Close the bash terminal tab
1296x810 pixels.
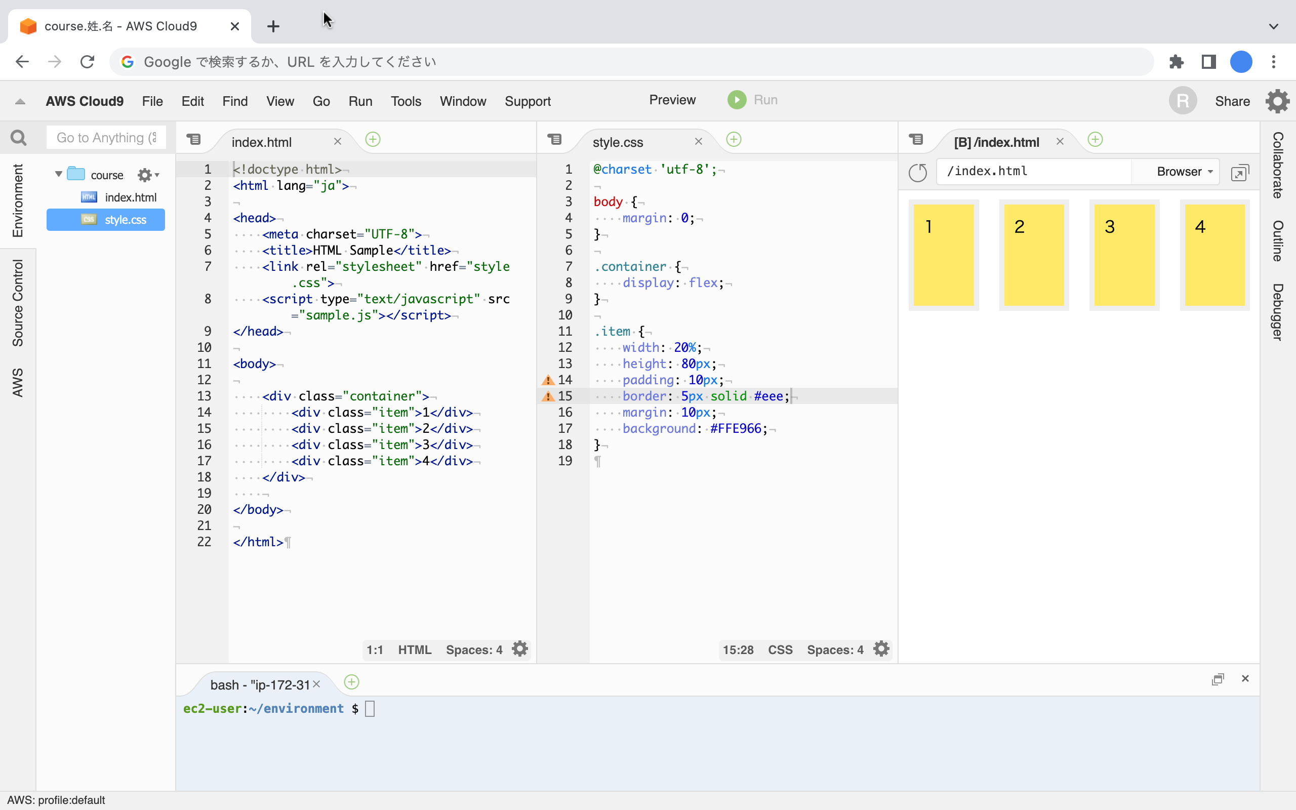(316, 684)
